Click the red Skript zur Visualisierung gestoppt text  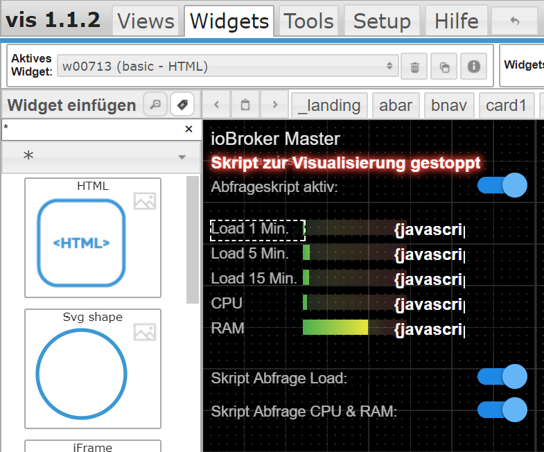tap(346, 163)
